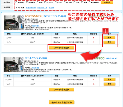Screen dimensions: 123x107
Task: Click 朝食のみ in the recommended card's シングル row
Action: coord(57,38)
